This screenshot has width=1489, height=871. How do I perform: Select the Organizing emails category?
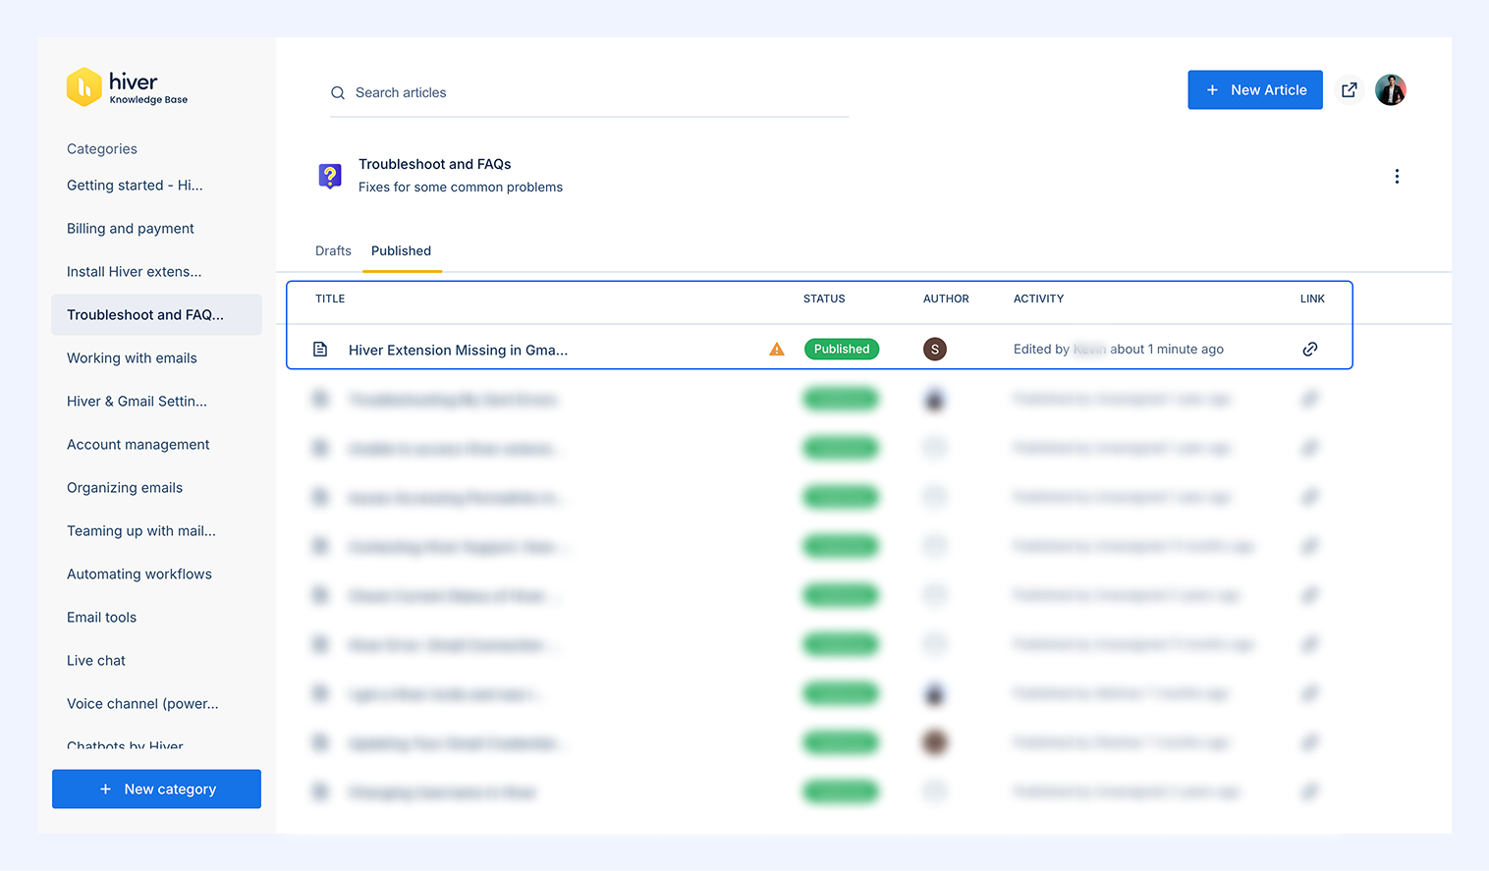125,488
